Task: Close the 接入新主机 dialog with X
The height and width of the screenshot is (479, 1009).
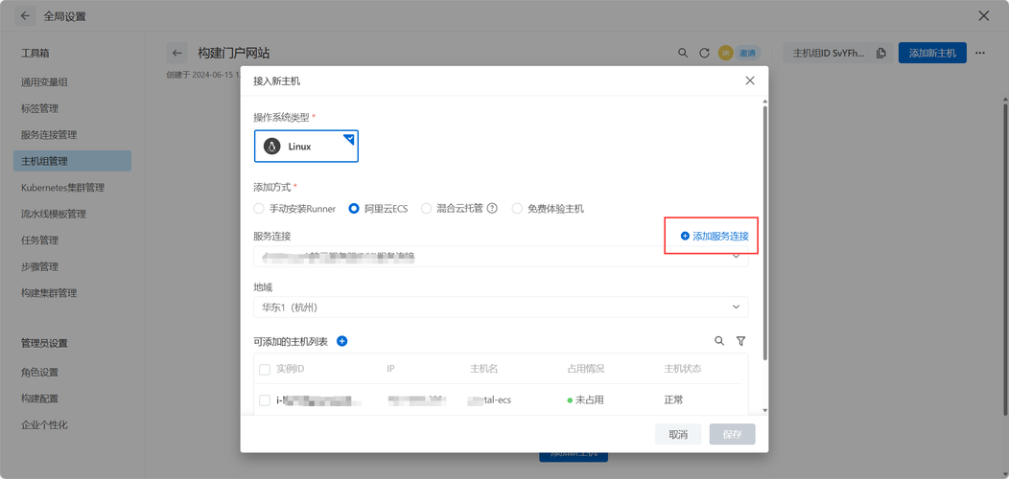Action: (x=750, y=81)
